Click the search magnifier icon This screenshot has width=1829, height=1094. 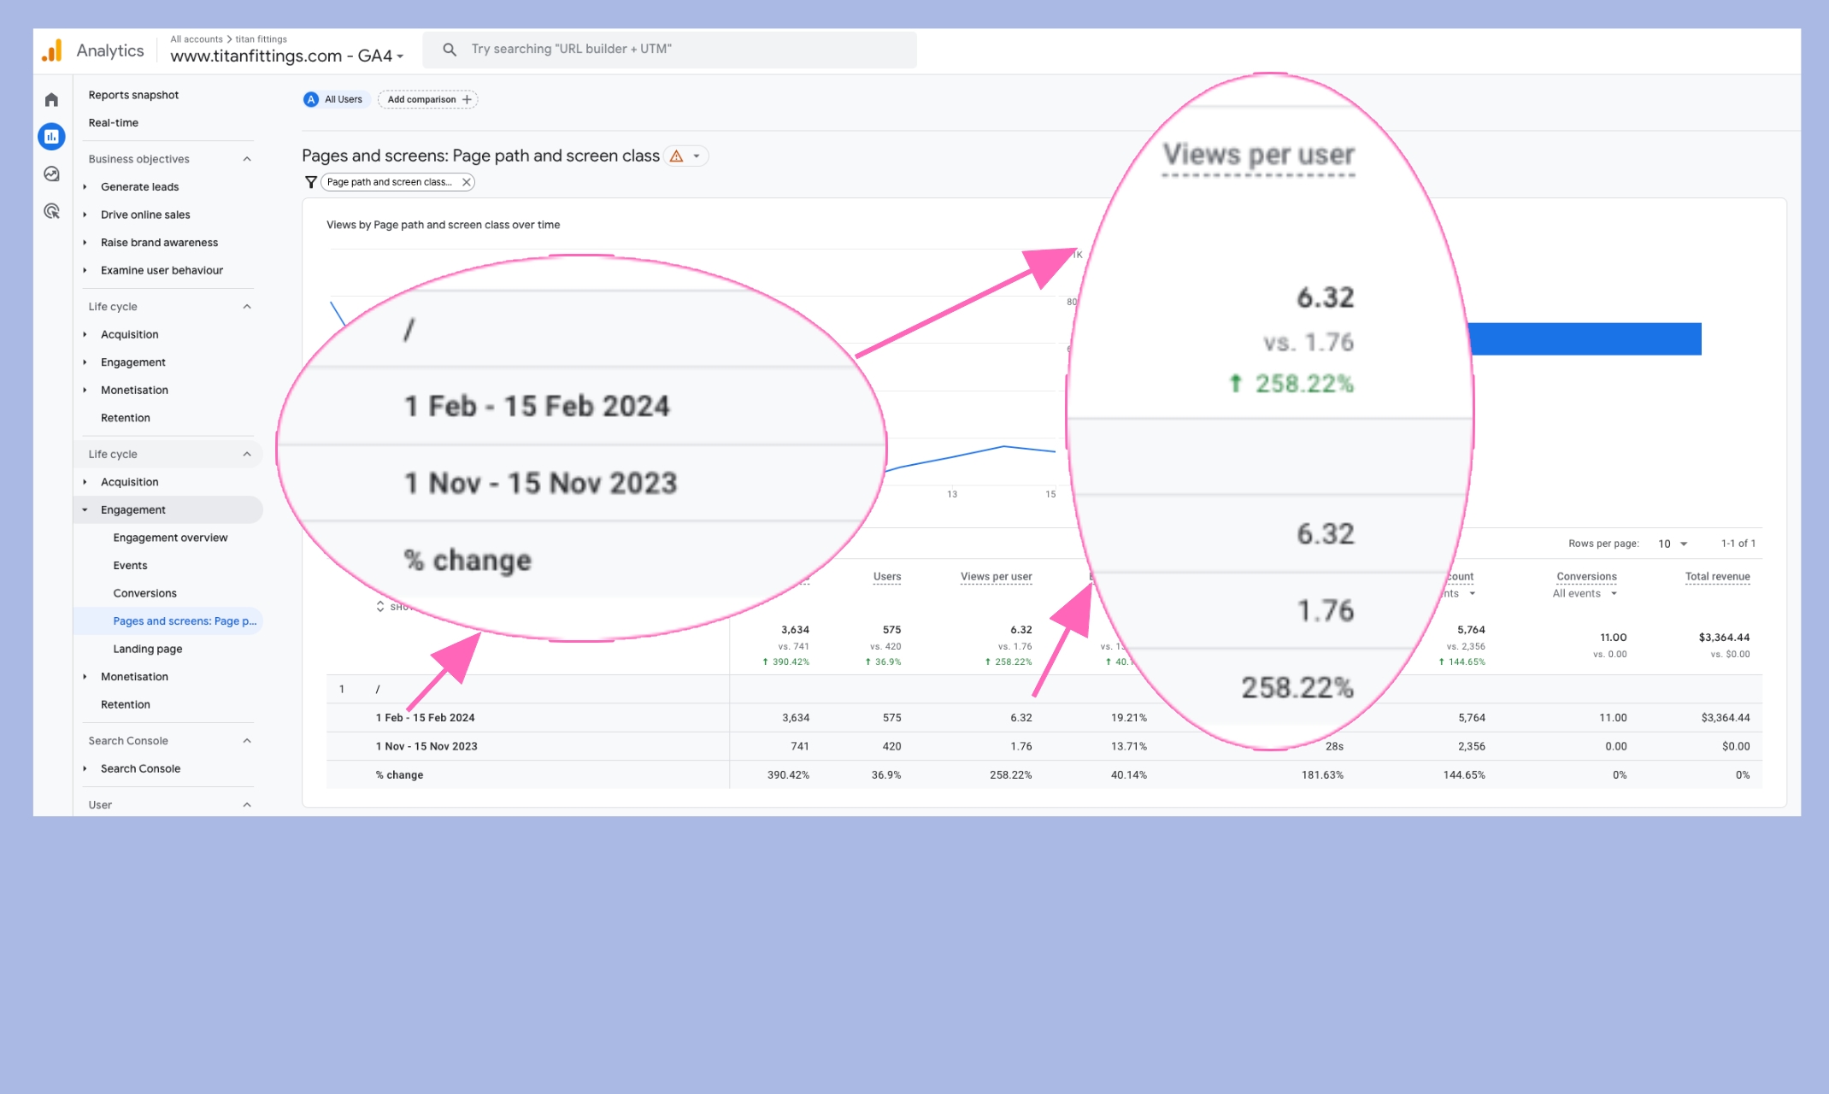pos(450,50)
